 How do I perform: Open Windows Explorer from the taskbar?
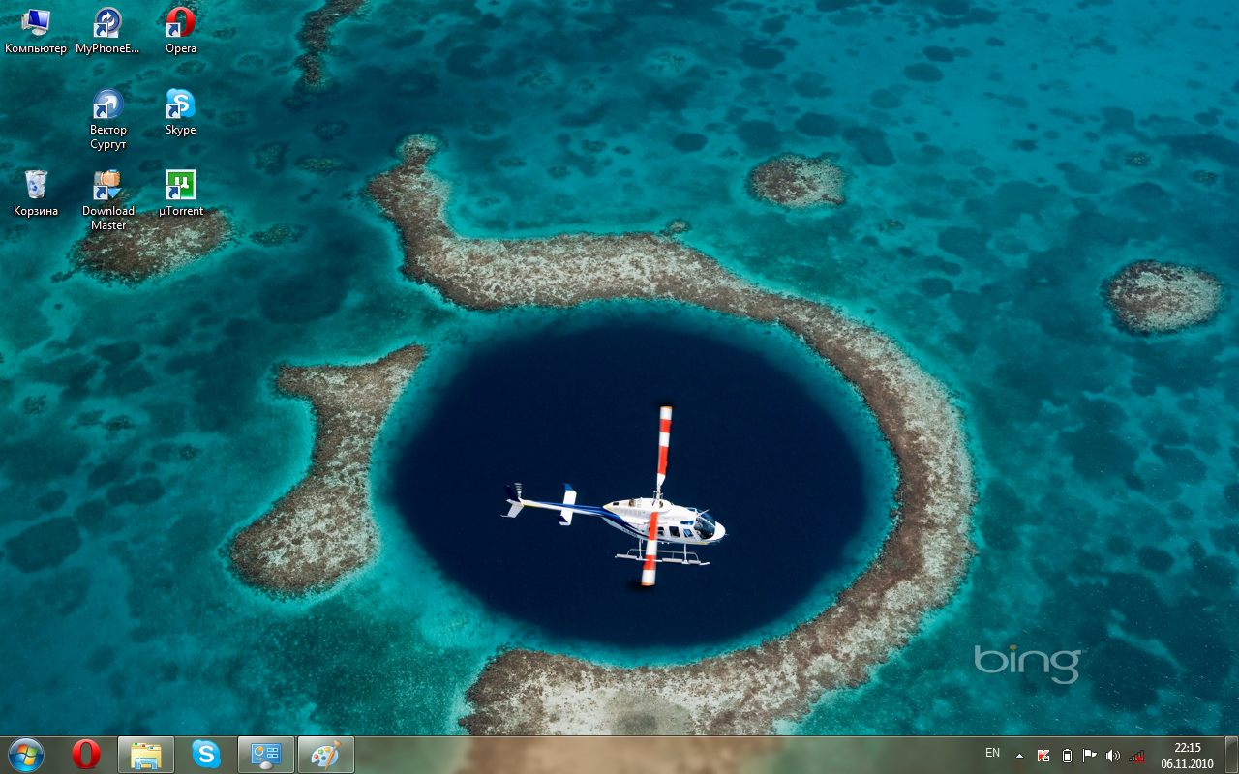(146, 755)
